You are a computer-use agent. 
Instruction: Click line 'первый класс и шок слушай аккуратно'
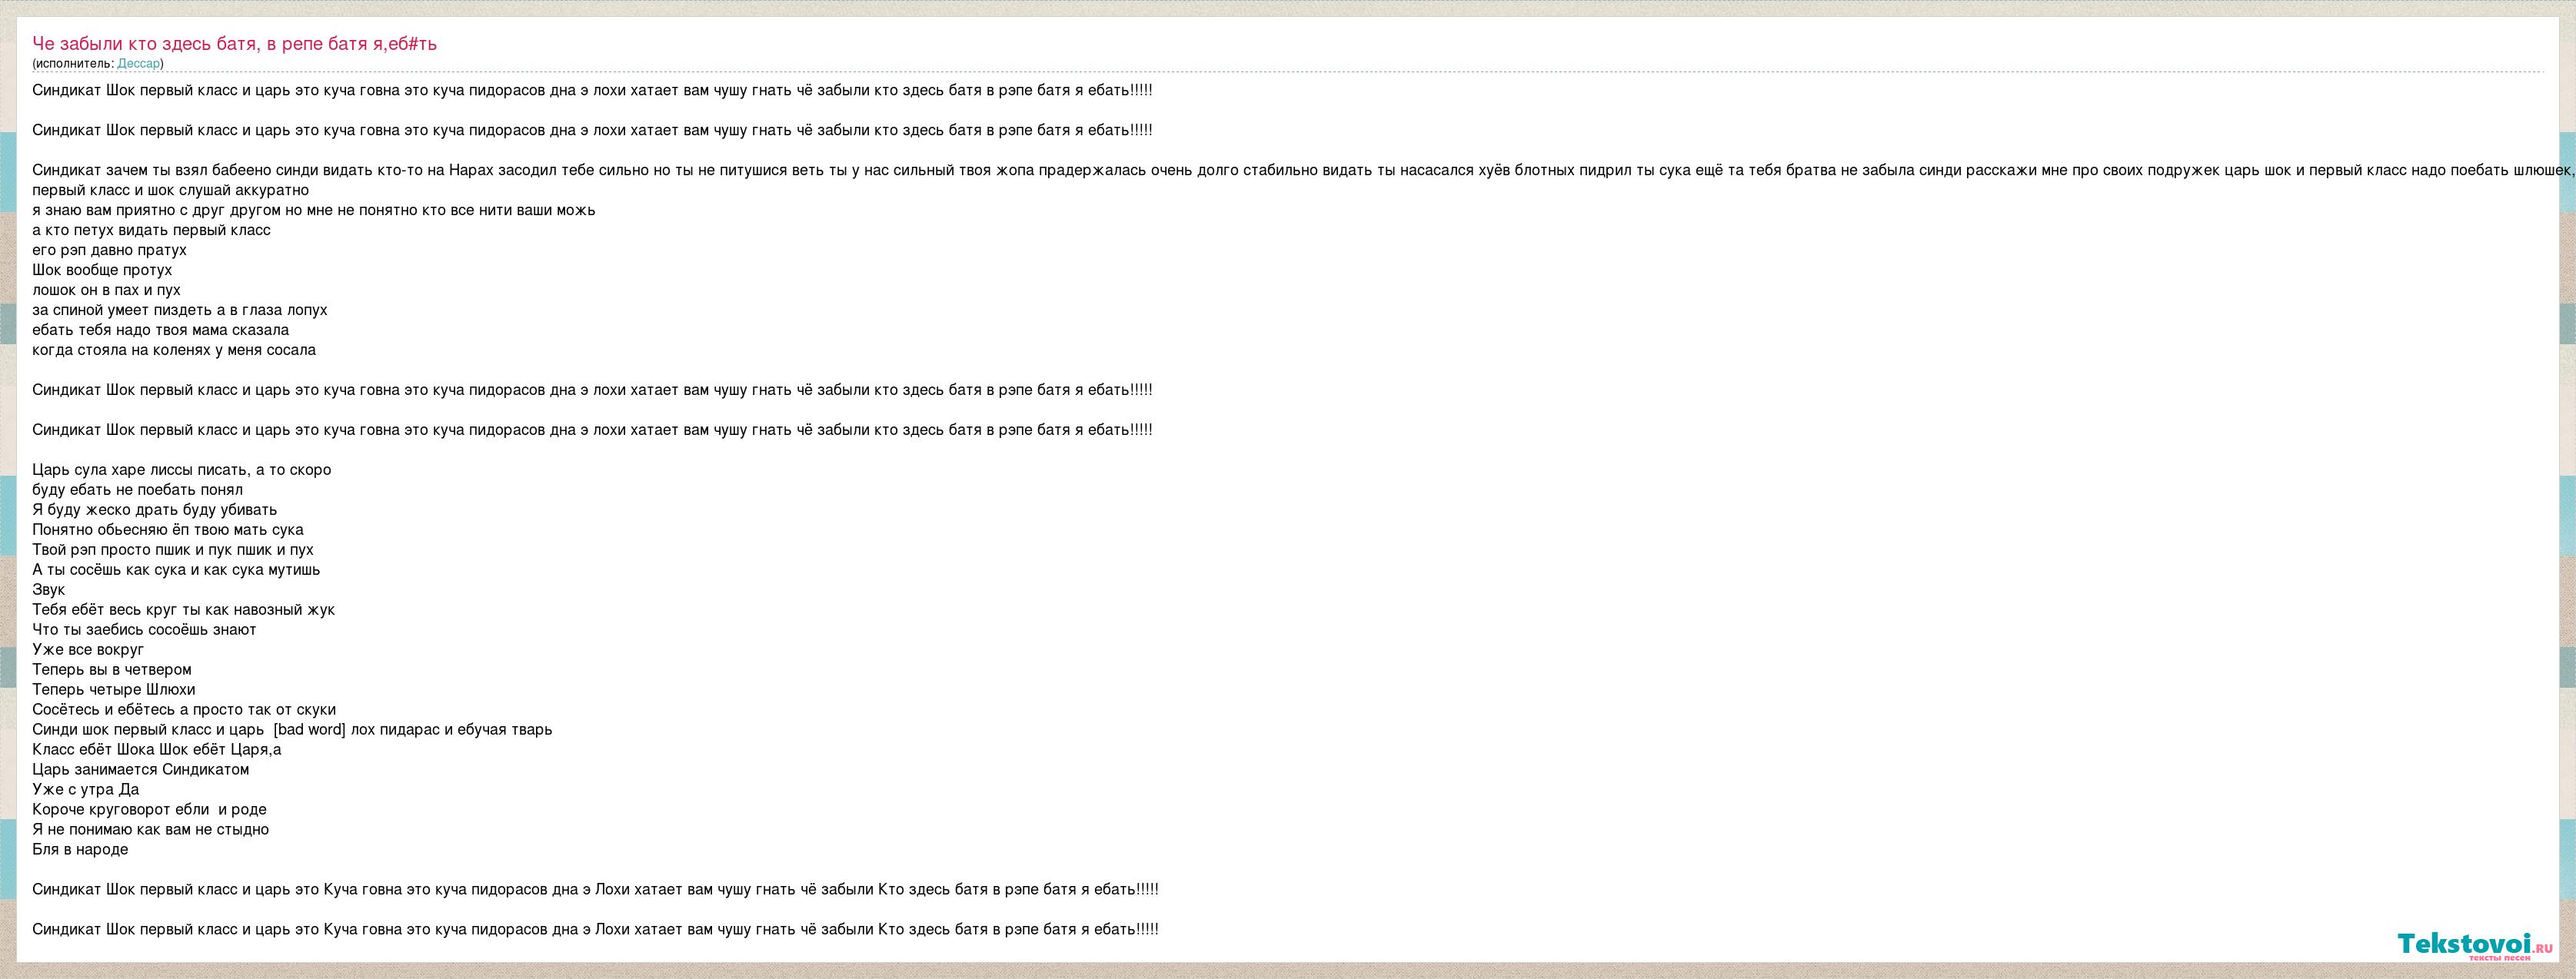click(x=170, y=191)
